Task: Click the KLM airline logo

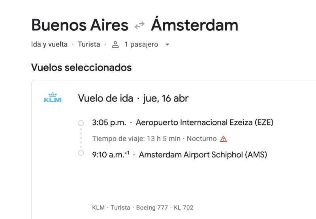Action: pos(53,98)
